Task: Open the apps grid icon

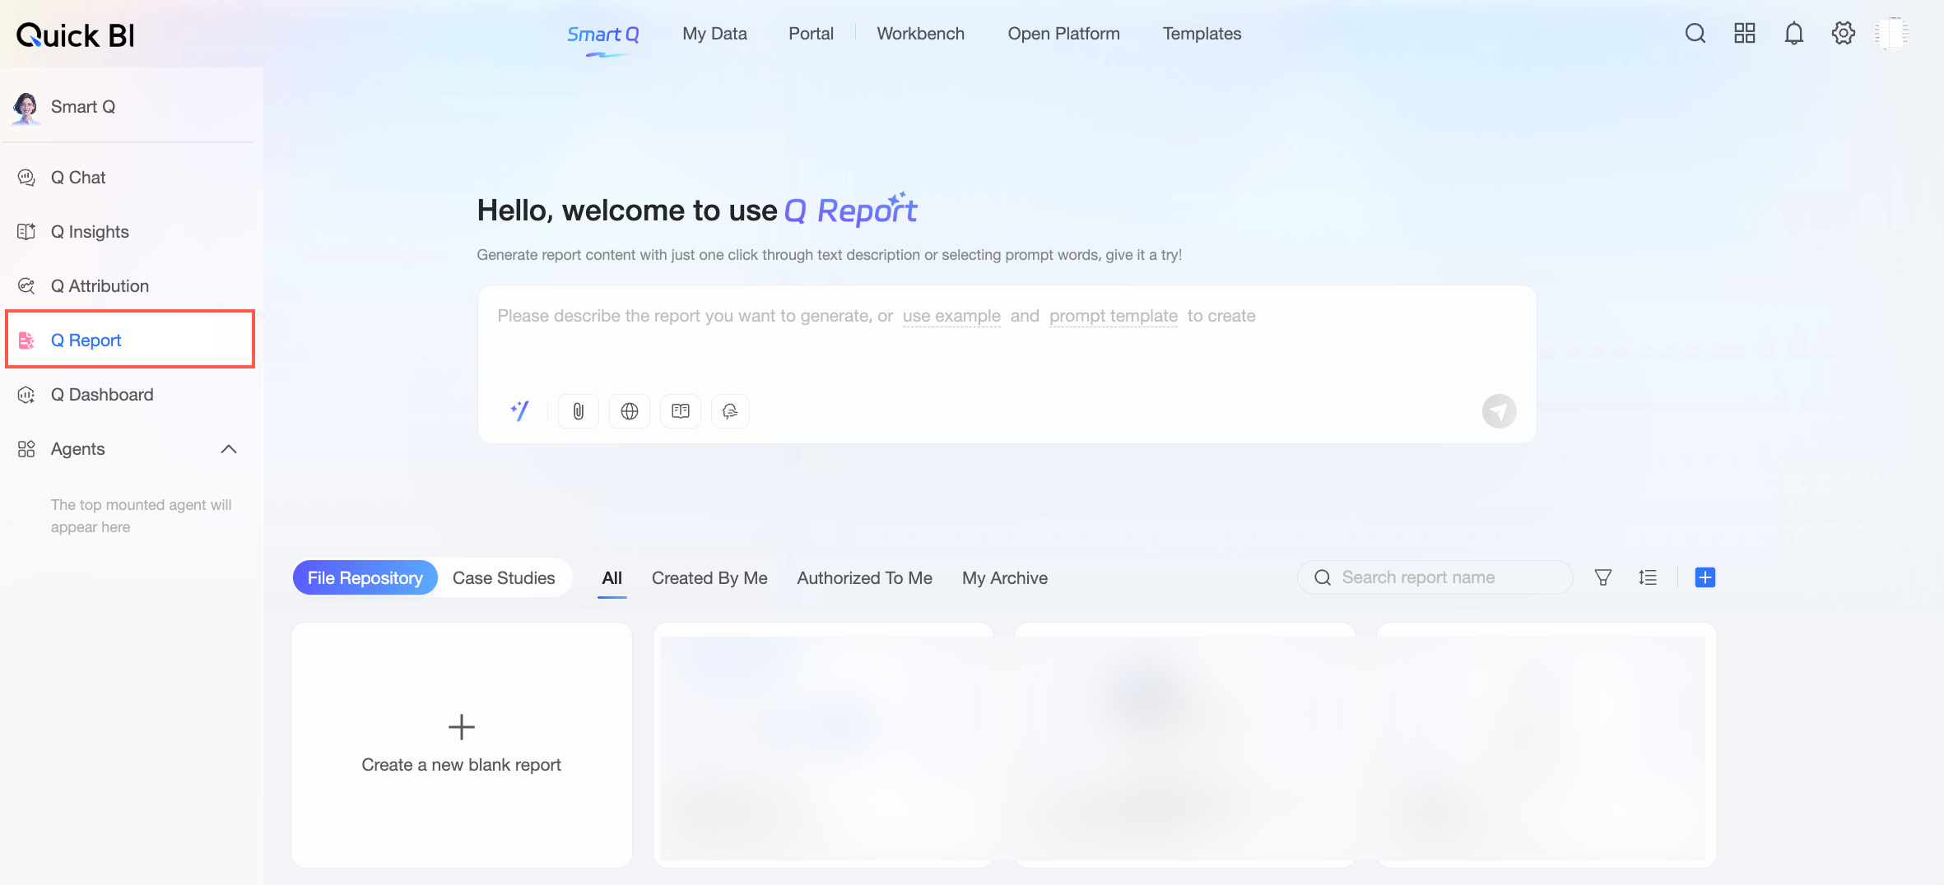Action: click(x=1745, y=34)
